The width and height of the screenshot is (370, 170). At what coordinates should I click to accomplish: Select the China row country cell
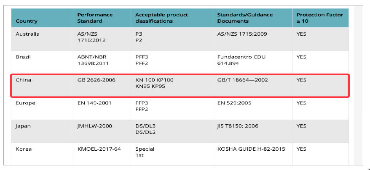[x=23, y=80]
